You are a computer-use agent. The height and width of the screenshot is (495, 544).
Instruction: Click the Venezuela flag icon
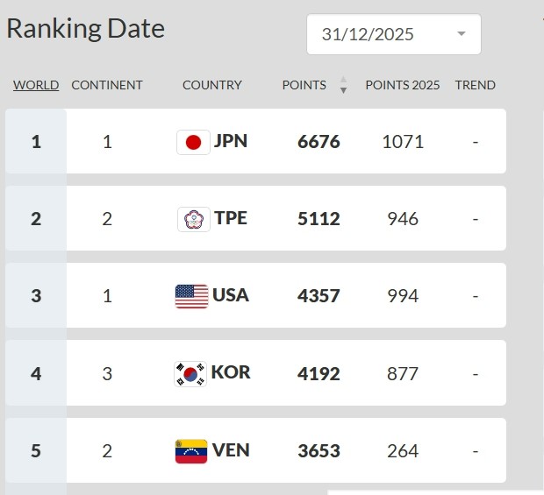click(191, 451)
